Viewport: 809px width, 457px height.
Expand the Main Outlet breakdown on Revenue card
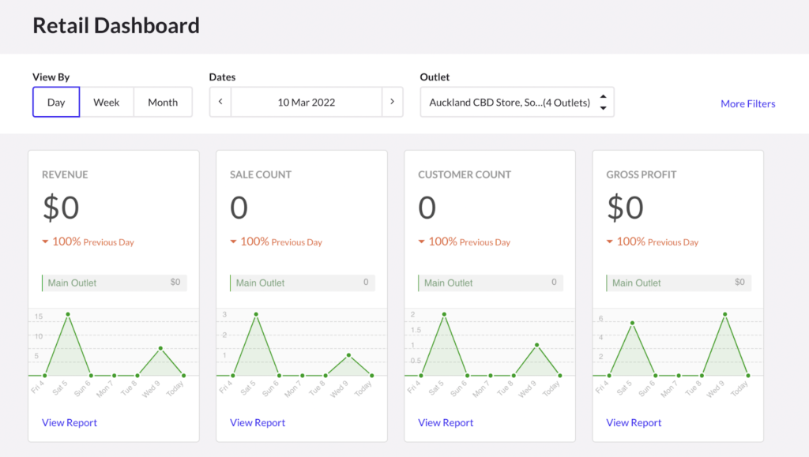(113, 282)
